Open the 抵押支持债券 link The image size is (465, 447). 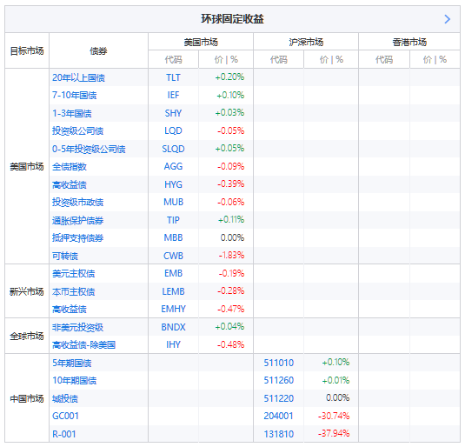coord(77,237)
